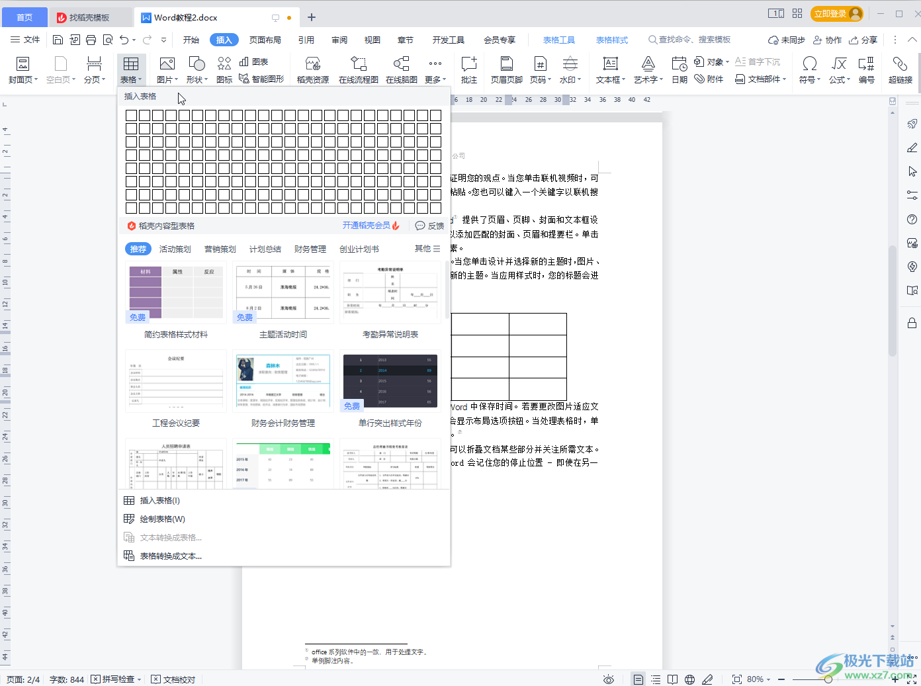The height and width of the screenshot is (686, 921).
Task: Click the 反馈 feedback button
Action: (430, 226)
